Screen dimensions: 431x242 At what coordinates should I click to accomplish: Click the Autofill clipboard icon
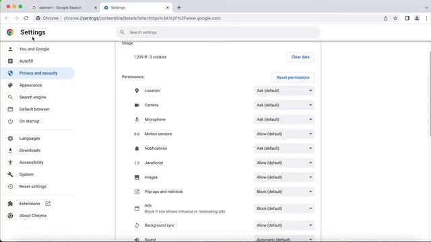pos(11,61)
